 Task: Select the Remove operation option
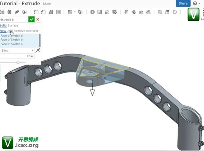coord(19,31)
